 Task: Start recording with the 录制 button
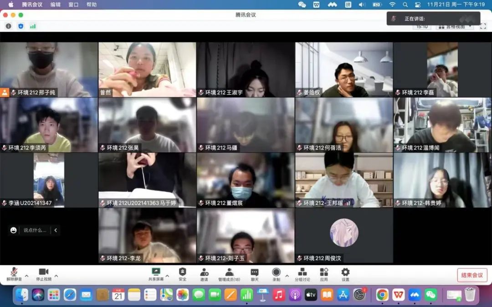pyautogui.click(x=276, y=274)
